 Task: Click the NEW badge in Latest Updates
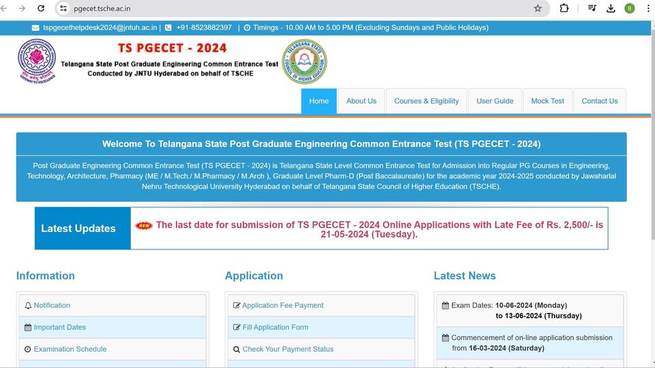(144, 226)
